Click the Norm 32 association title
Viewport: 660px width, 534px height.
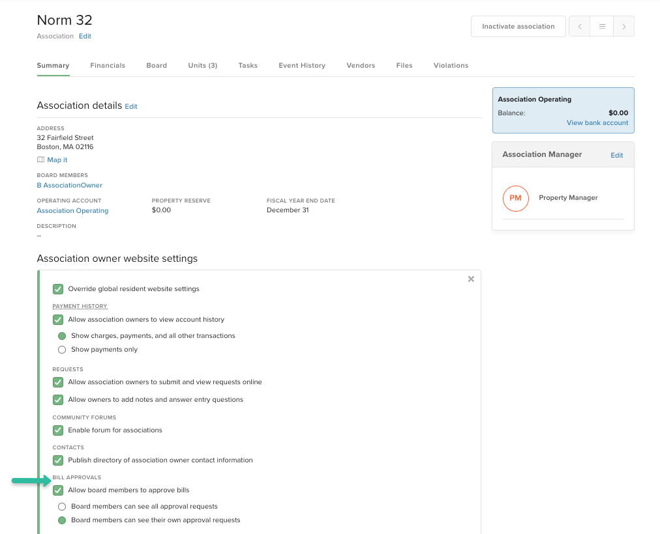coord(65,20)
